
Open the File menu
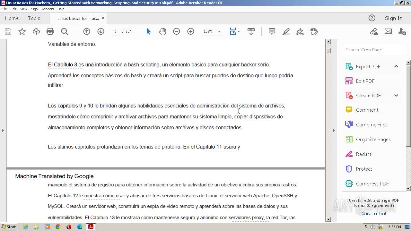coord(4,9)
